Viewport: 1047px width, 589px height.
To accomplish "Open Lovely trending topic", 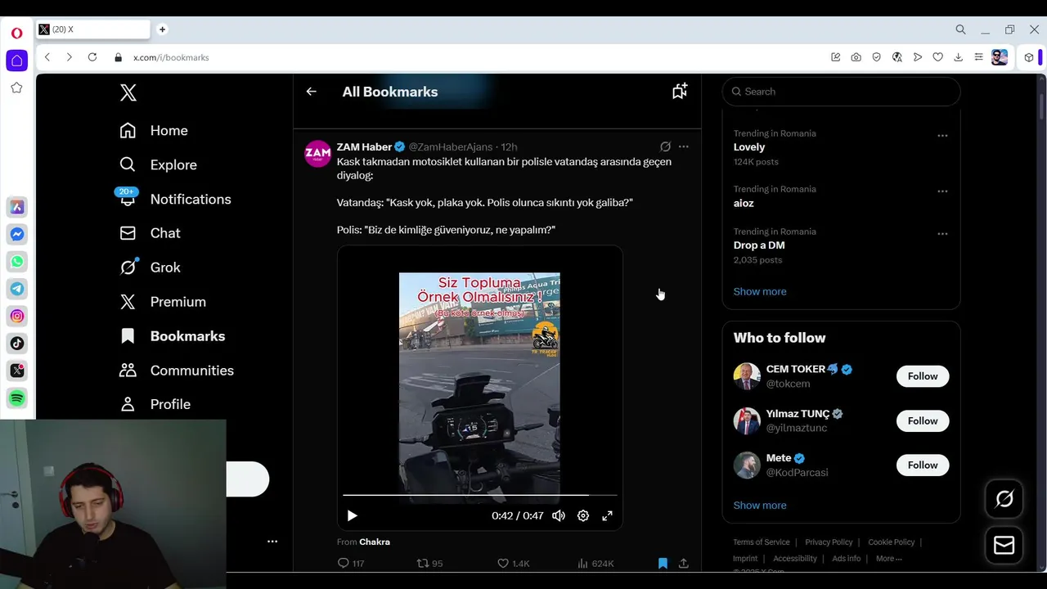I will 749,147.
